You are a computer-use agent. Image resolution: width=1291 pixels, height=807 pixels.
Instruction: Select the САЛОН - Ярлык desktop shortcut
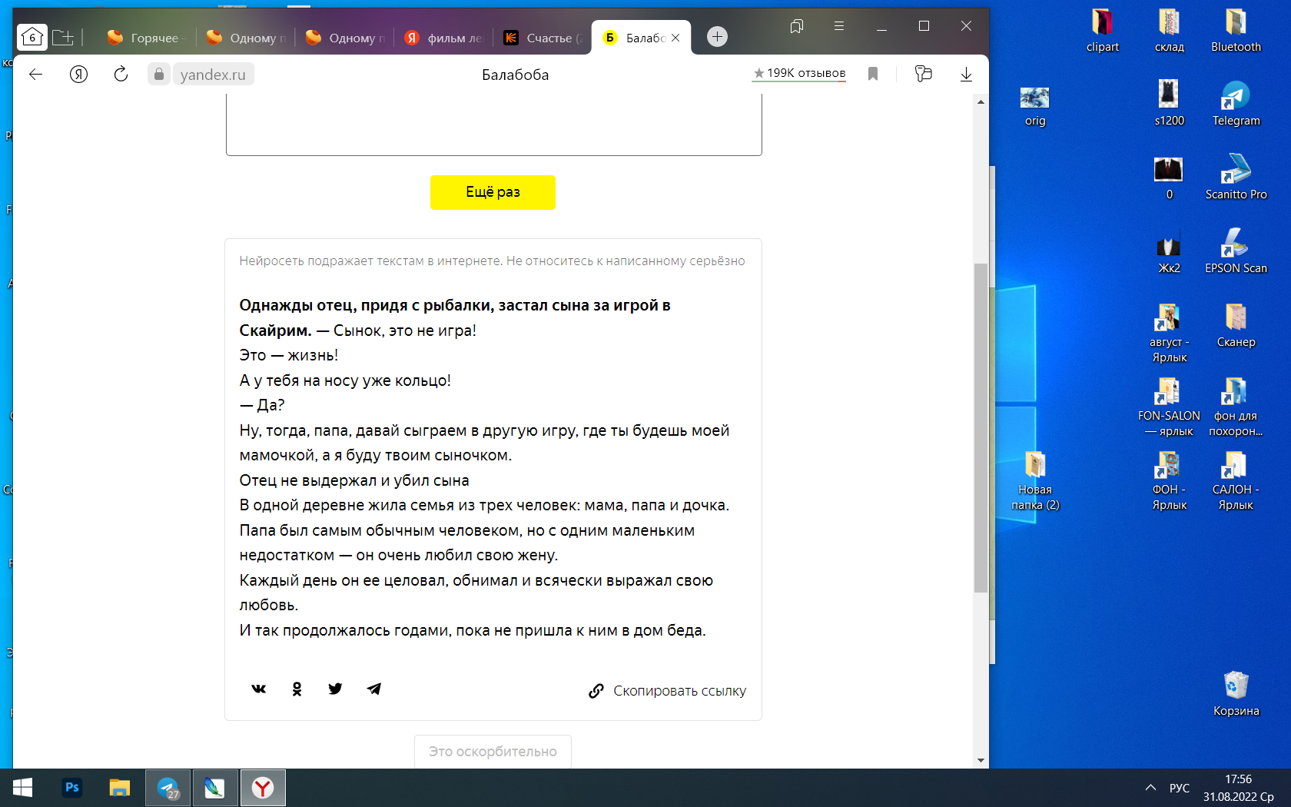pos(1236,481)
